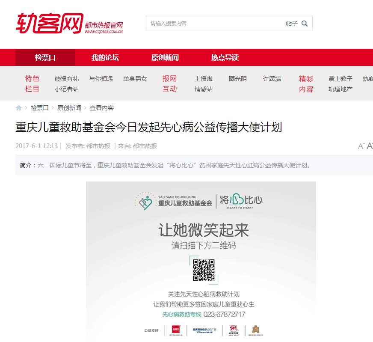373x342 pixels.
Task: Click the 特色栏目 category label
Action: [x=32, y=83]
